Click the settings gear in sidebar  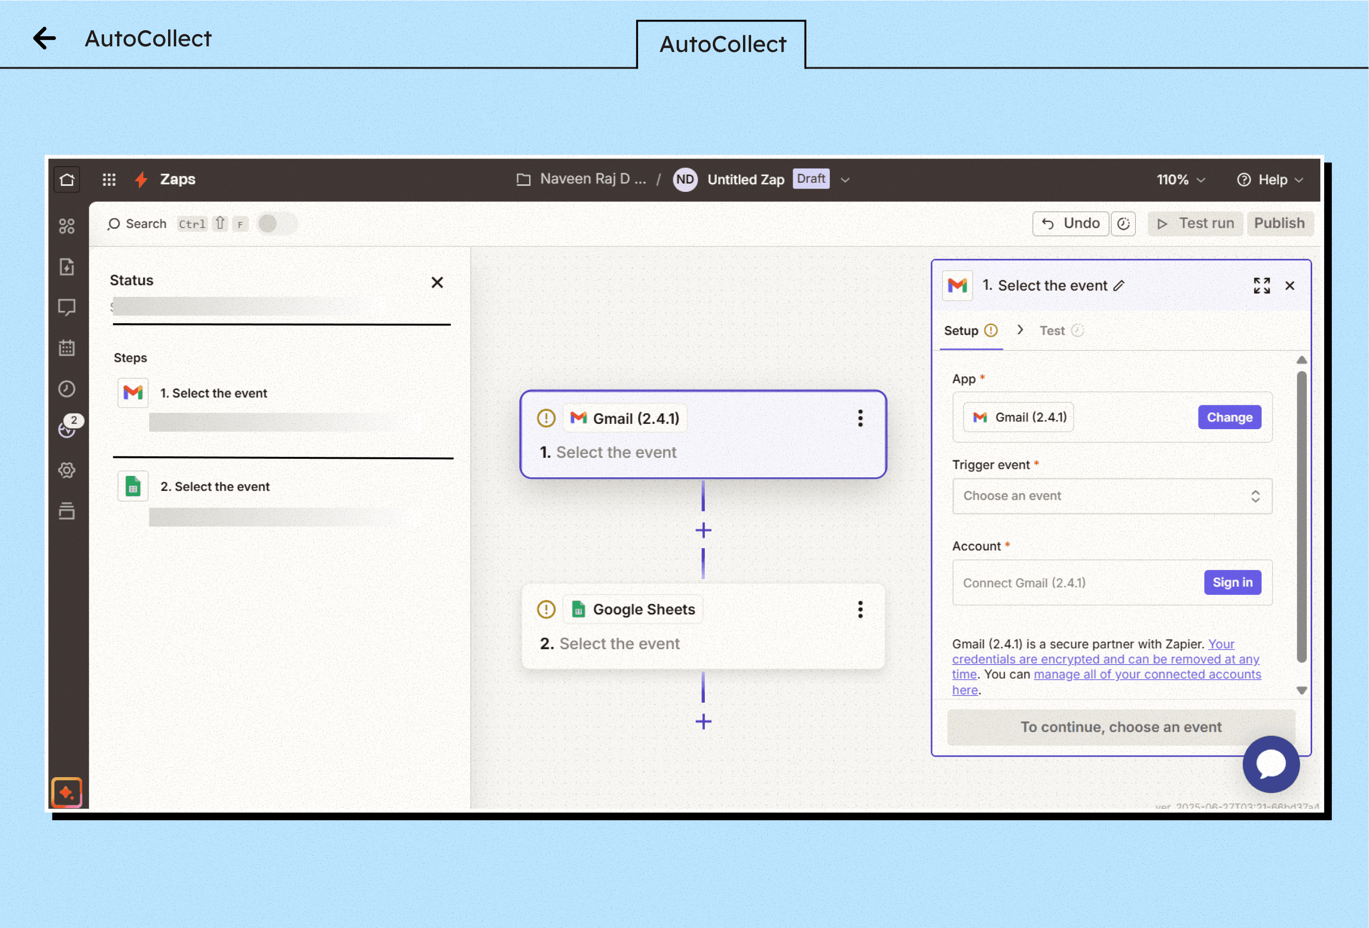pyautogui.click(x=66, y=470)
